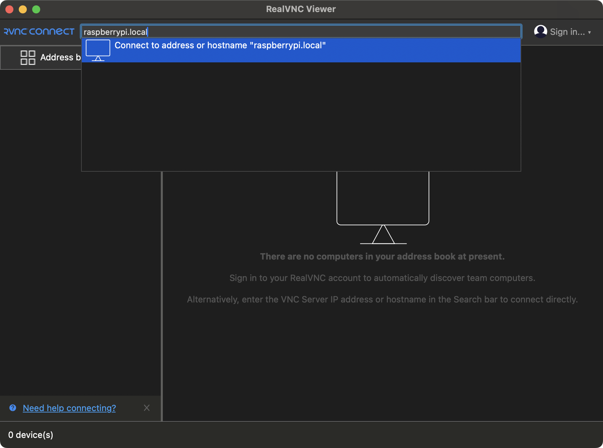Click the grid icon beside Address book label
The width and height of the screenshot is (603, 448).
(x=28, y=57)
